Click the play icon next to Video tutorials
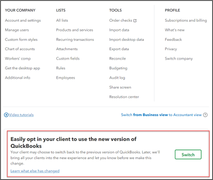This screenshot has width=213, height=180. point(6,115)
